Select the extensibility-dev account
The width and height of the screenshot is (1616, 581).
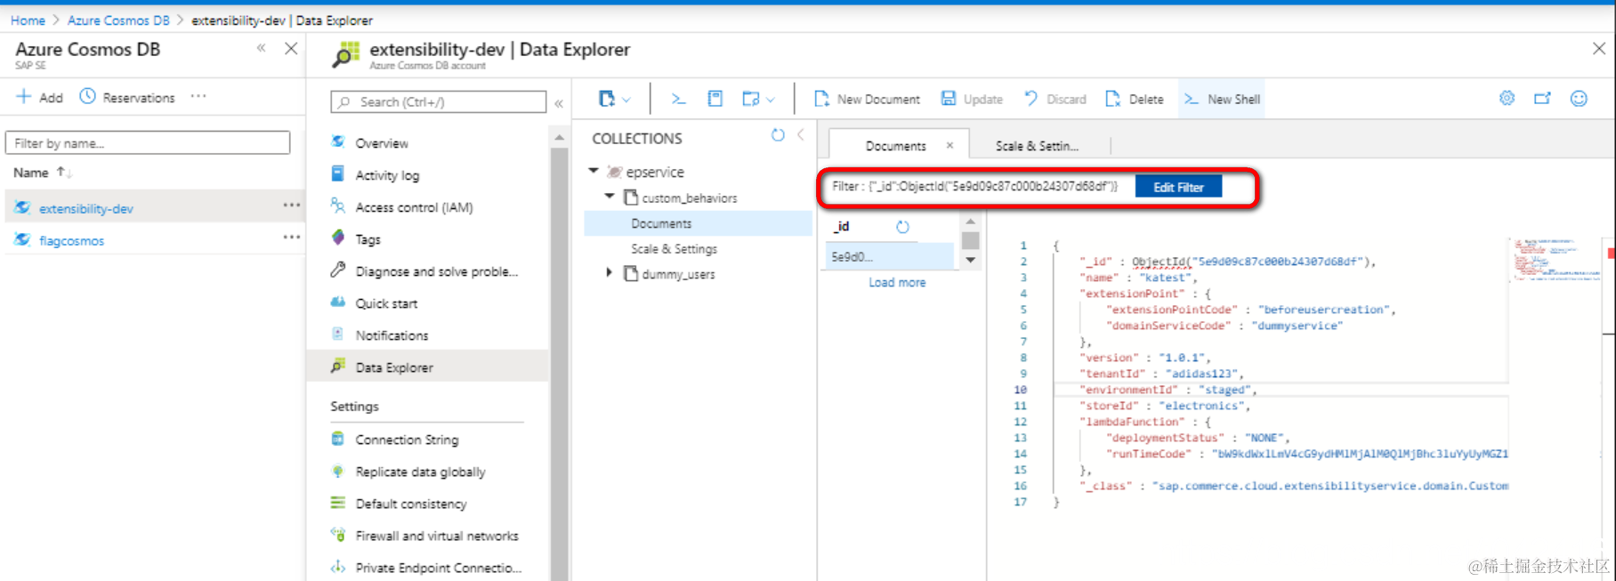[x=85, y=208]
